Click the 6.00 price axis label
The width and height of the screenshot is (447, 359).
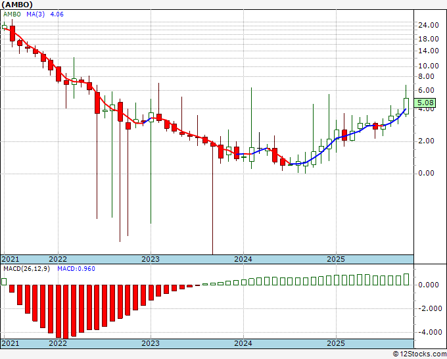tap(426, 90)
